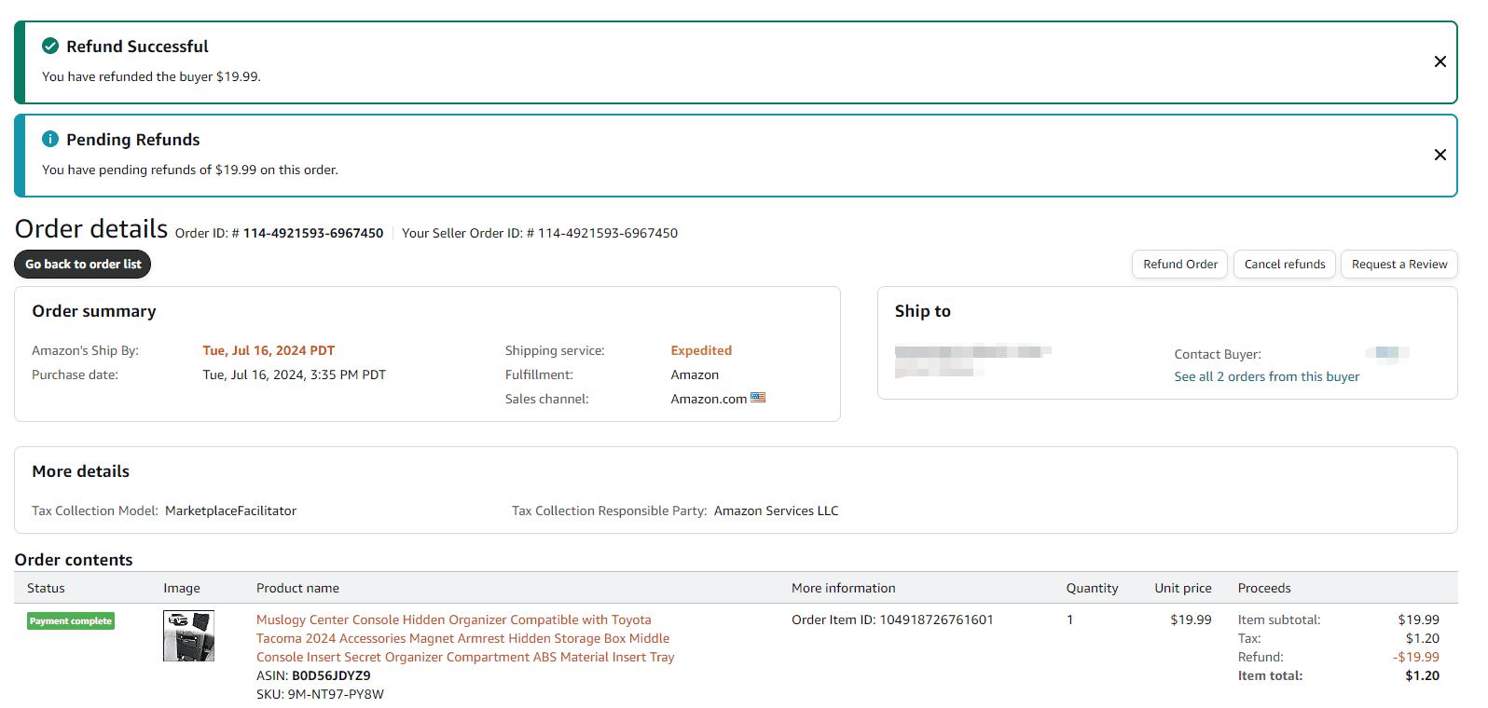Click the blue info icon for Pending Refunds

tap(50, 140)
